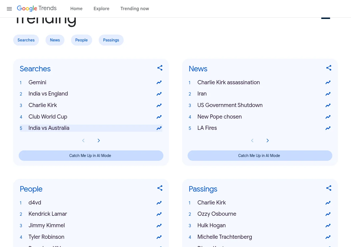Open the Club World Cup entry
The image size is (351, 247).
point(48,117)
